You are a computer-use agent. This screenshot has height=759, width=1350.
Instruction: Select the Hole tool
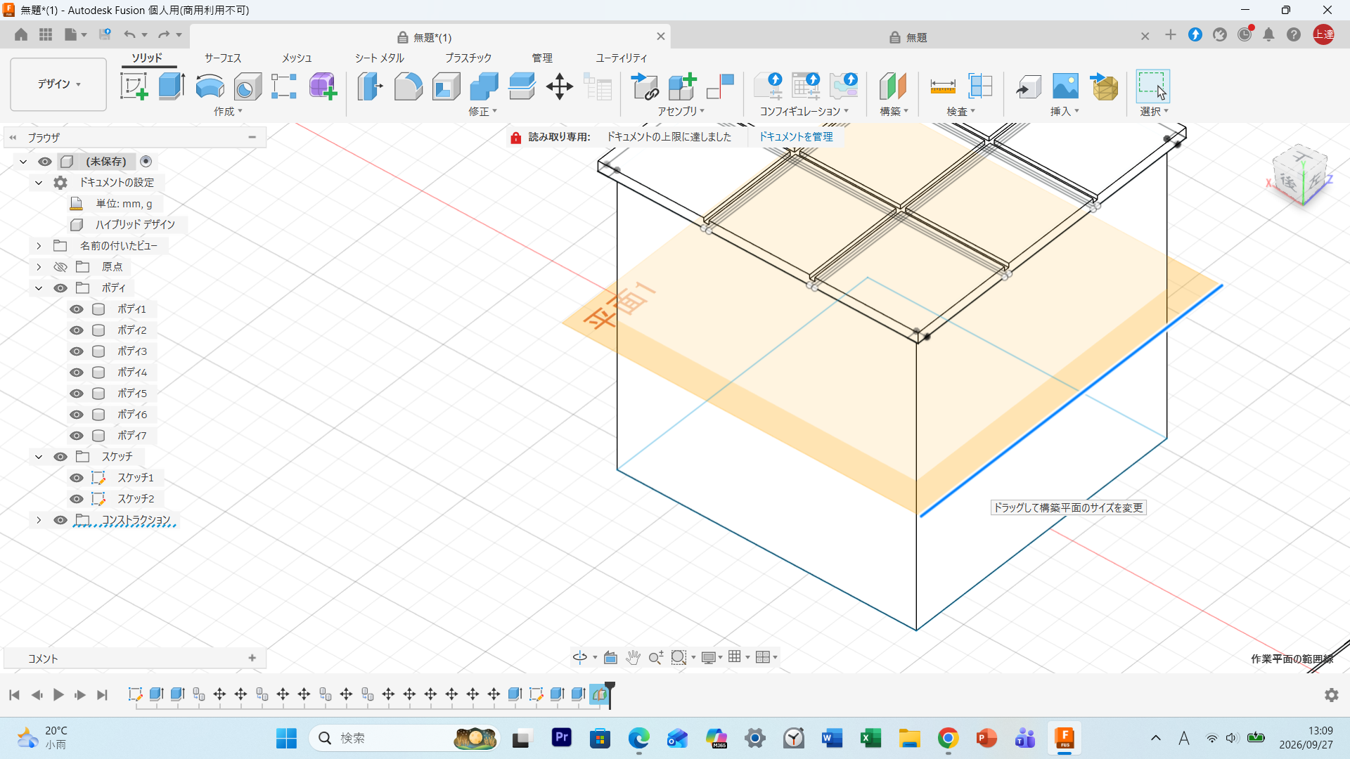pos(247,86)
